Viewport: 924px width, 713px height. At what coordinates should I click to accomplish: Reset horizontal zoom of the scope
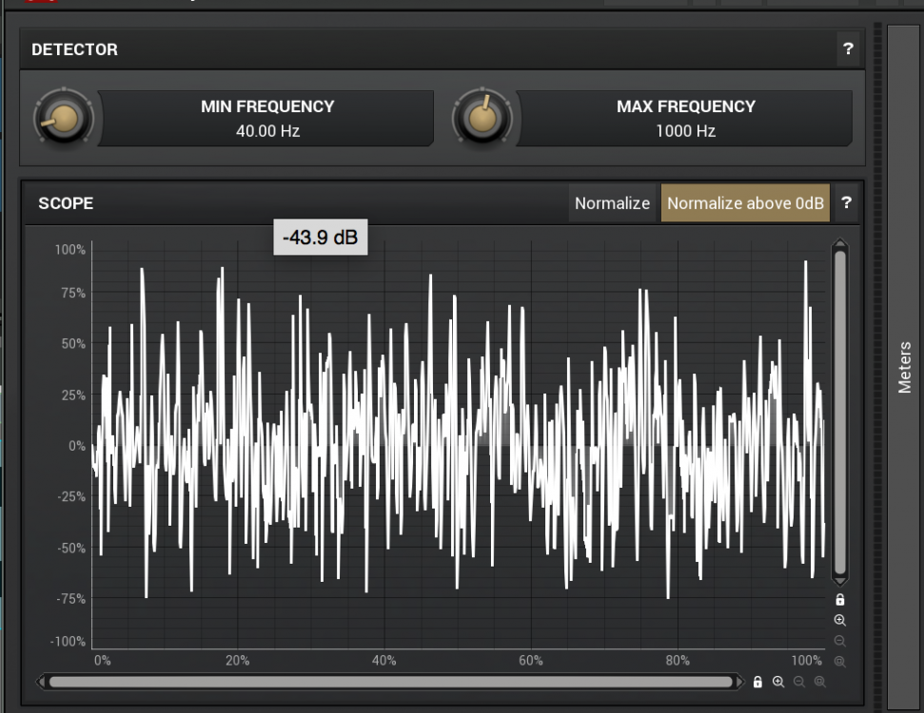pyautogui.click(x=819, y=682)
